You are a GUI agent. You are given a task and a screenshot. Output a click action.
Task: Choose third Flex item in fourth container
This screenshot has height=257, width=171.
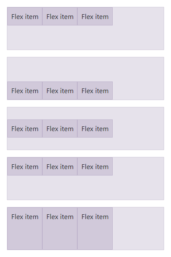[x=95, y=166]
